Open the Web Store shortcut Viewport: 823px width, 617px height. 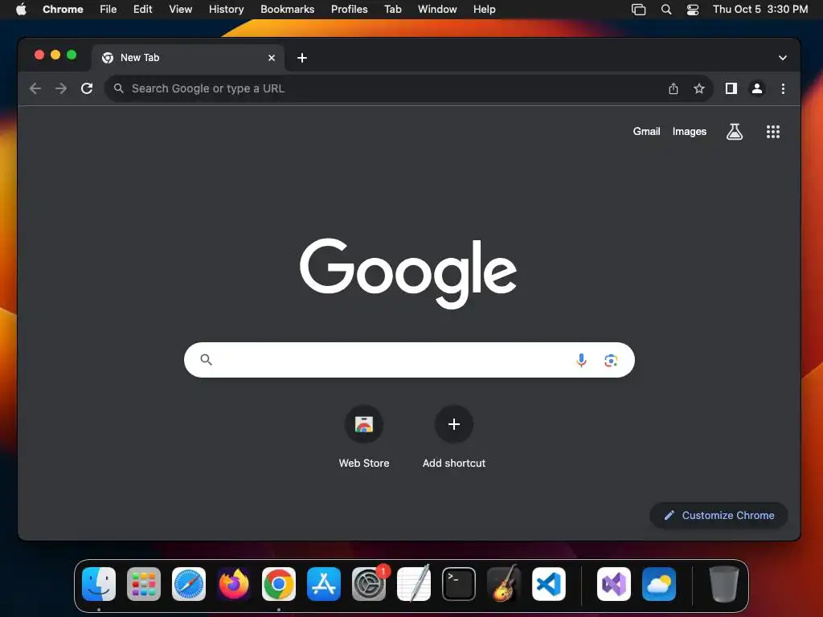click(x=364, y=437)
